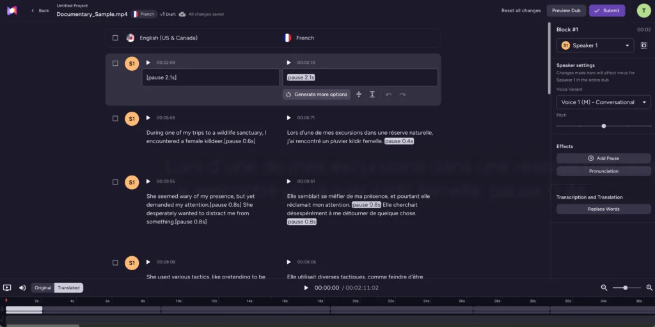Click the Preview Dub button
The height and width of the screenshot is (327, 655).
pos(566,10)
